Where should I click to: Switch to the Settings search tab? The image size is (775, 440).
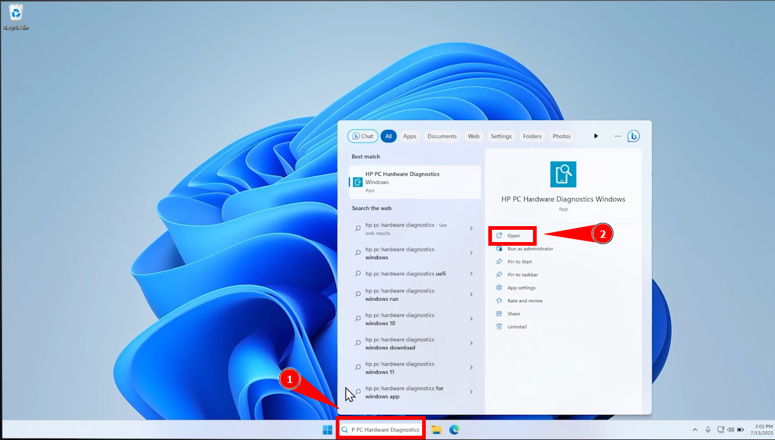[501, 135]
